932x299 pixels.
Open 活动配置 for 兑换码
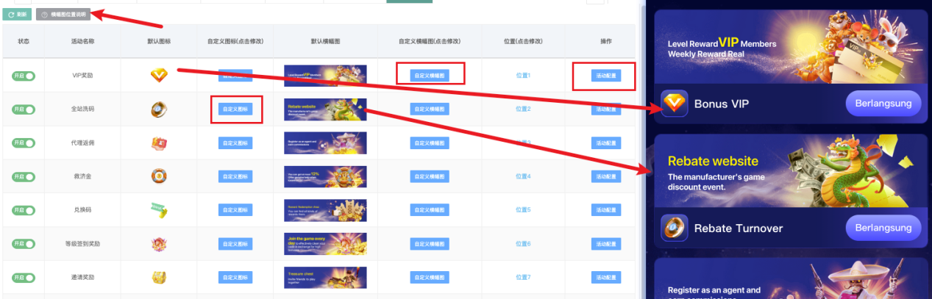point(606,210)
